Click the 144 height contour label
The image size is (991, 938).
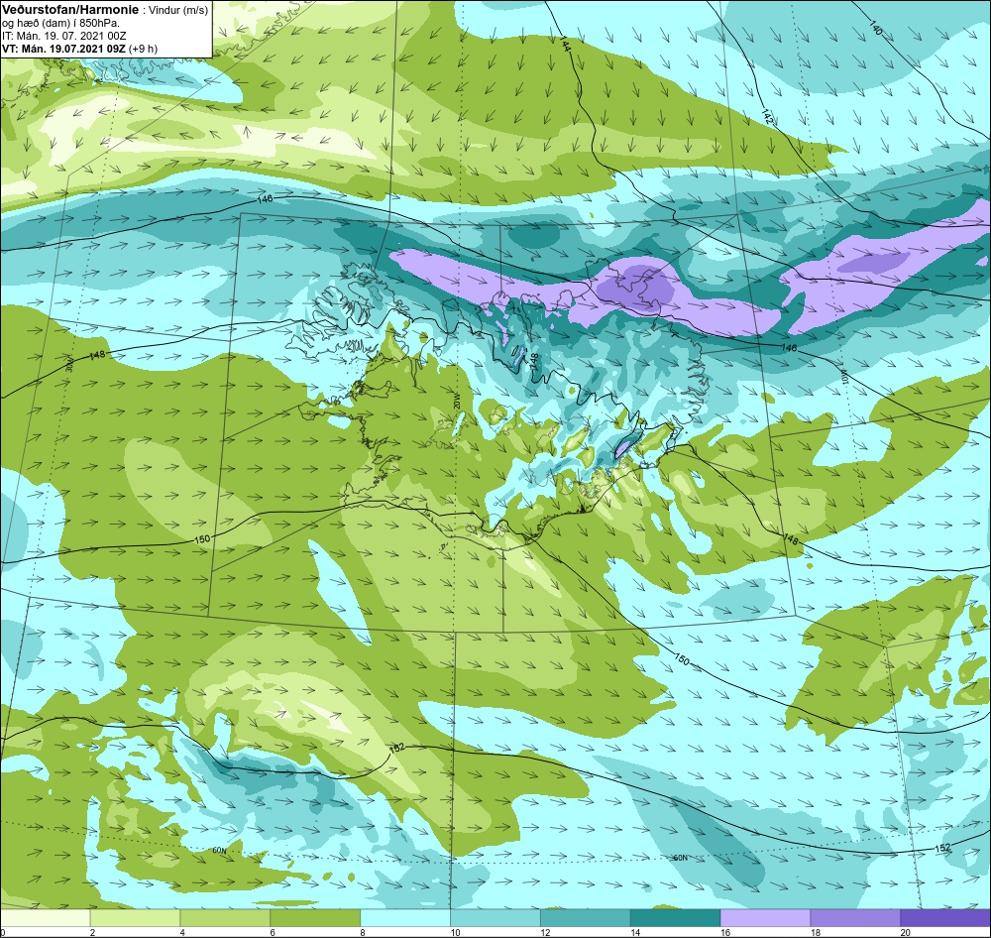[565, 44]
